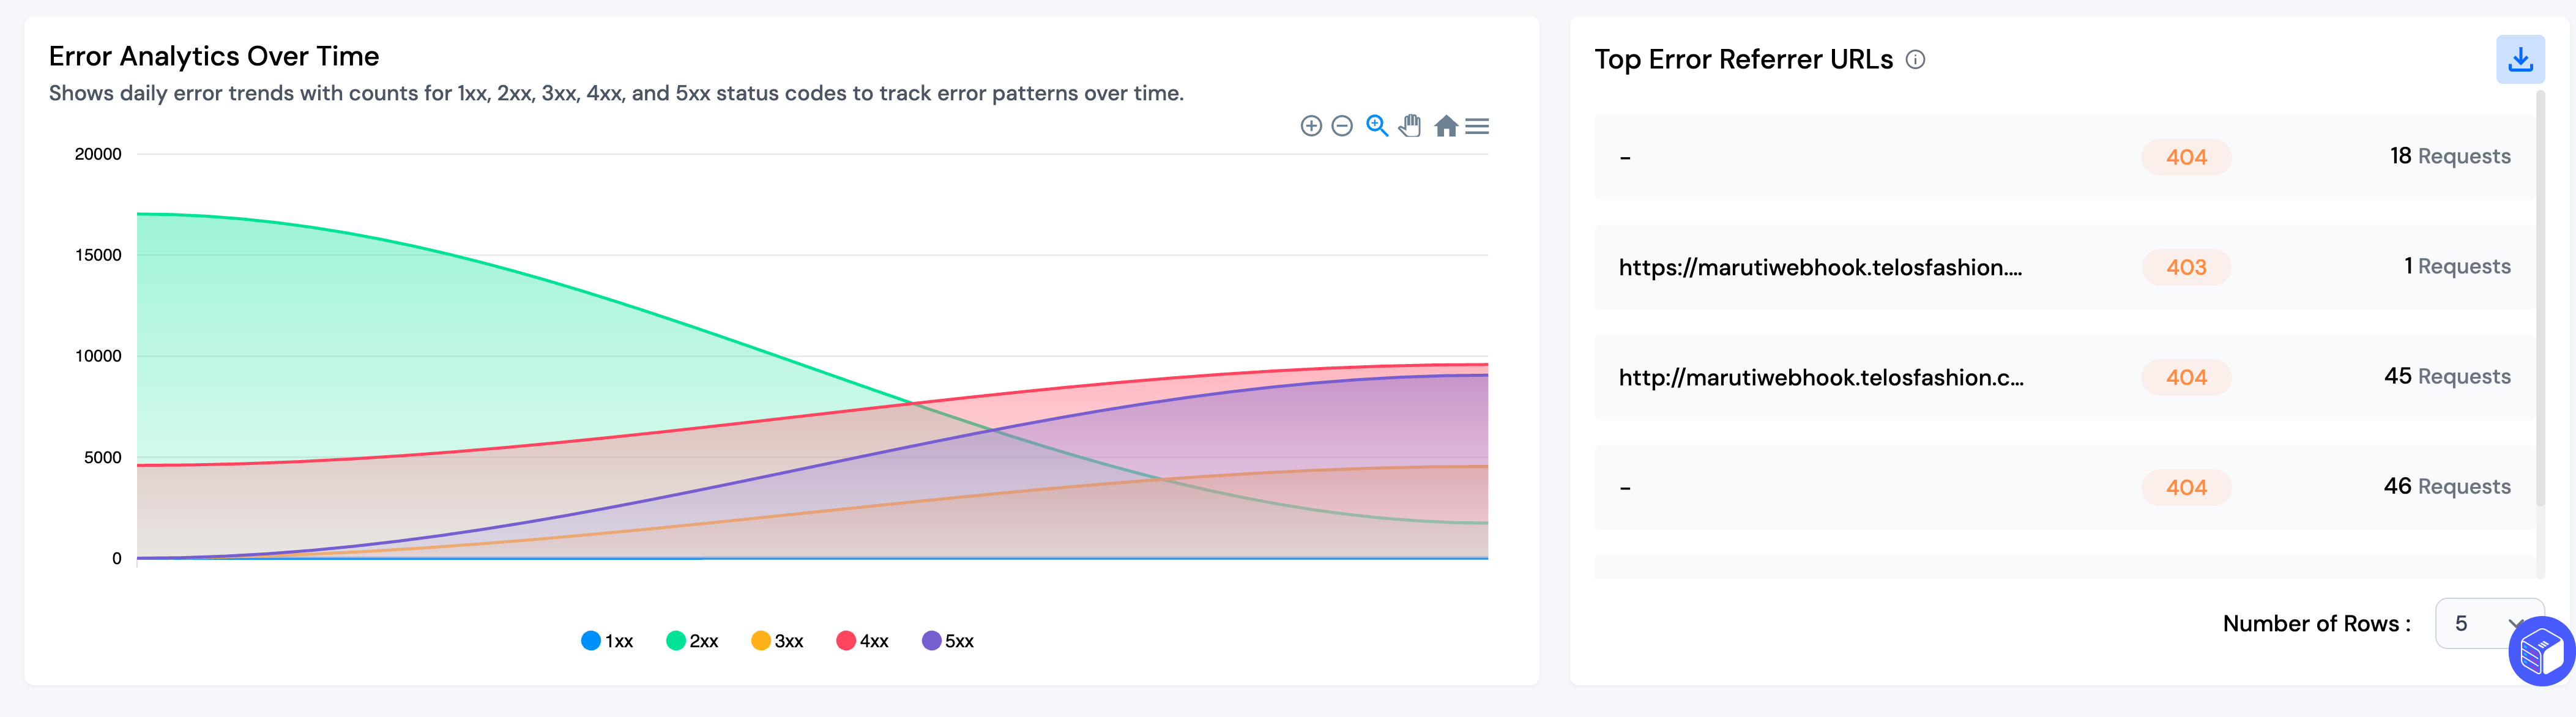The width and height of the screenshot is (2576, 717).
Task: Click the chart zoom in plus icon
Action: [x=1310, y=126]
